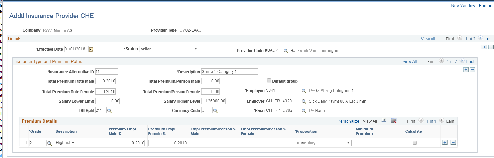Click the Description field with Group 1 Category 1

coord(230,71)
